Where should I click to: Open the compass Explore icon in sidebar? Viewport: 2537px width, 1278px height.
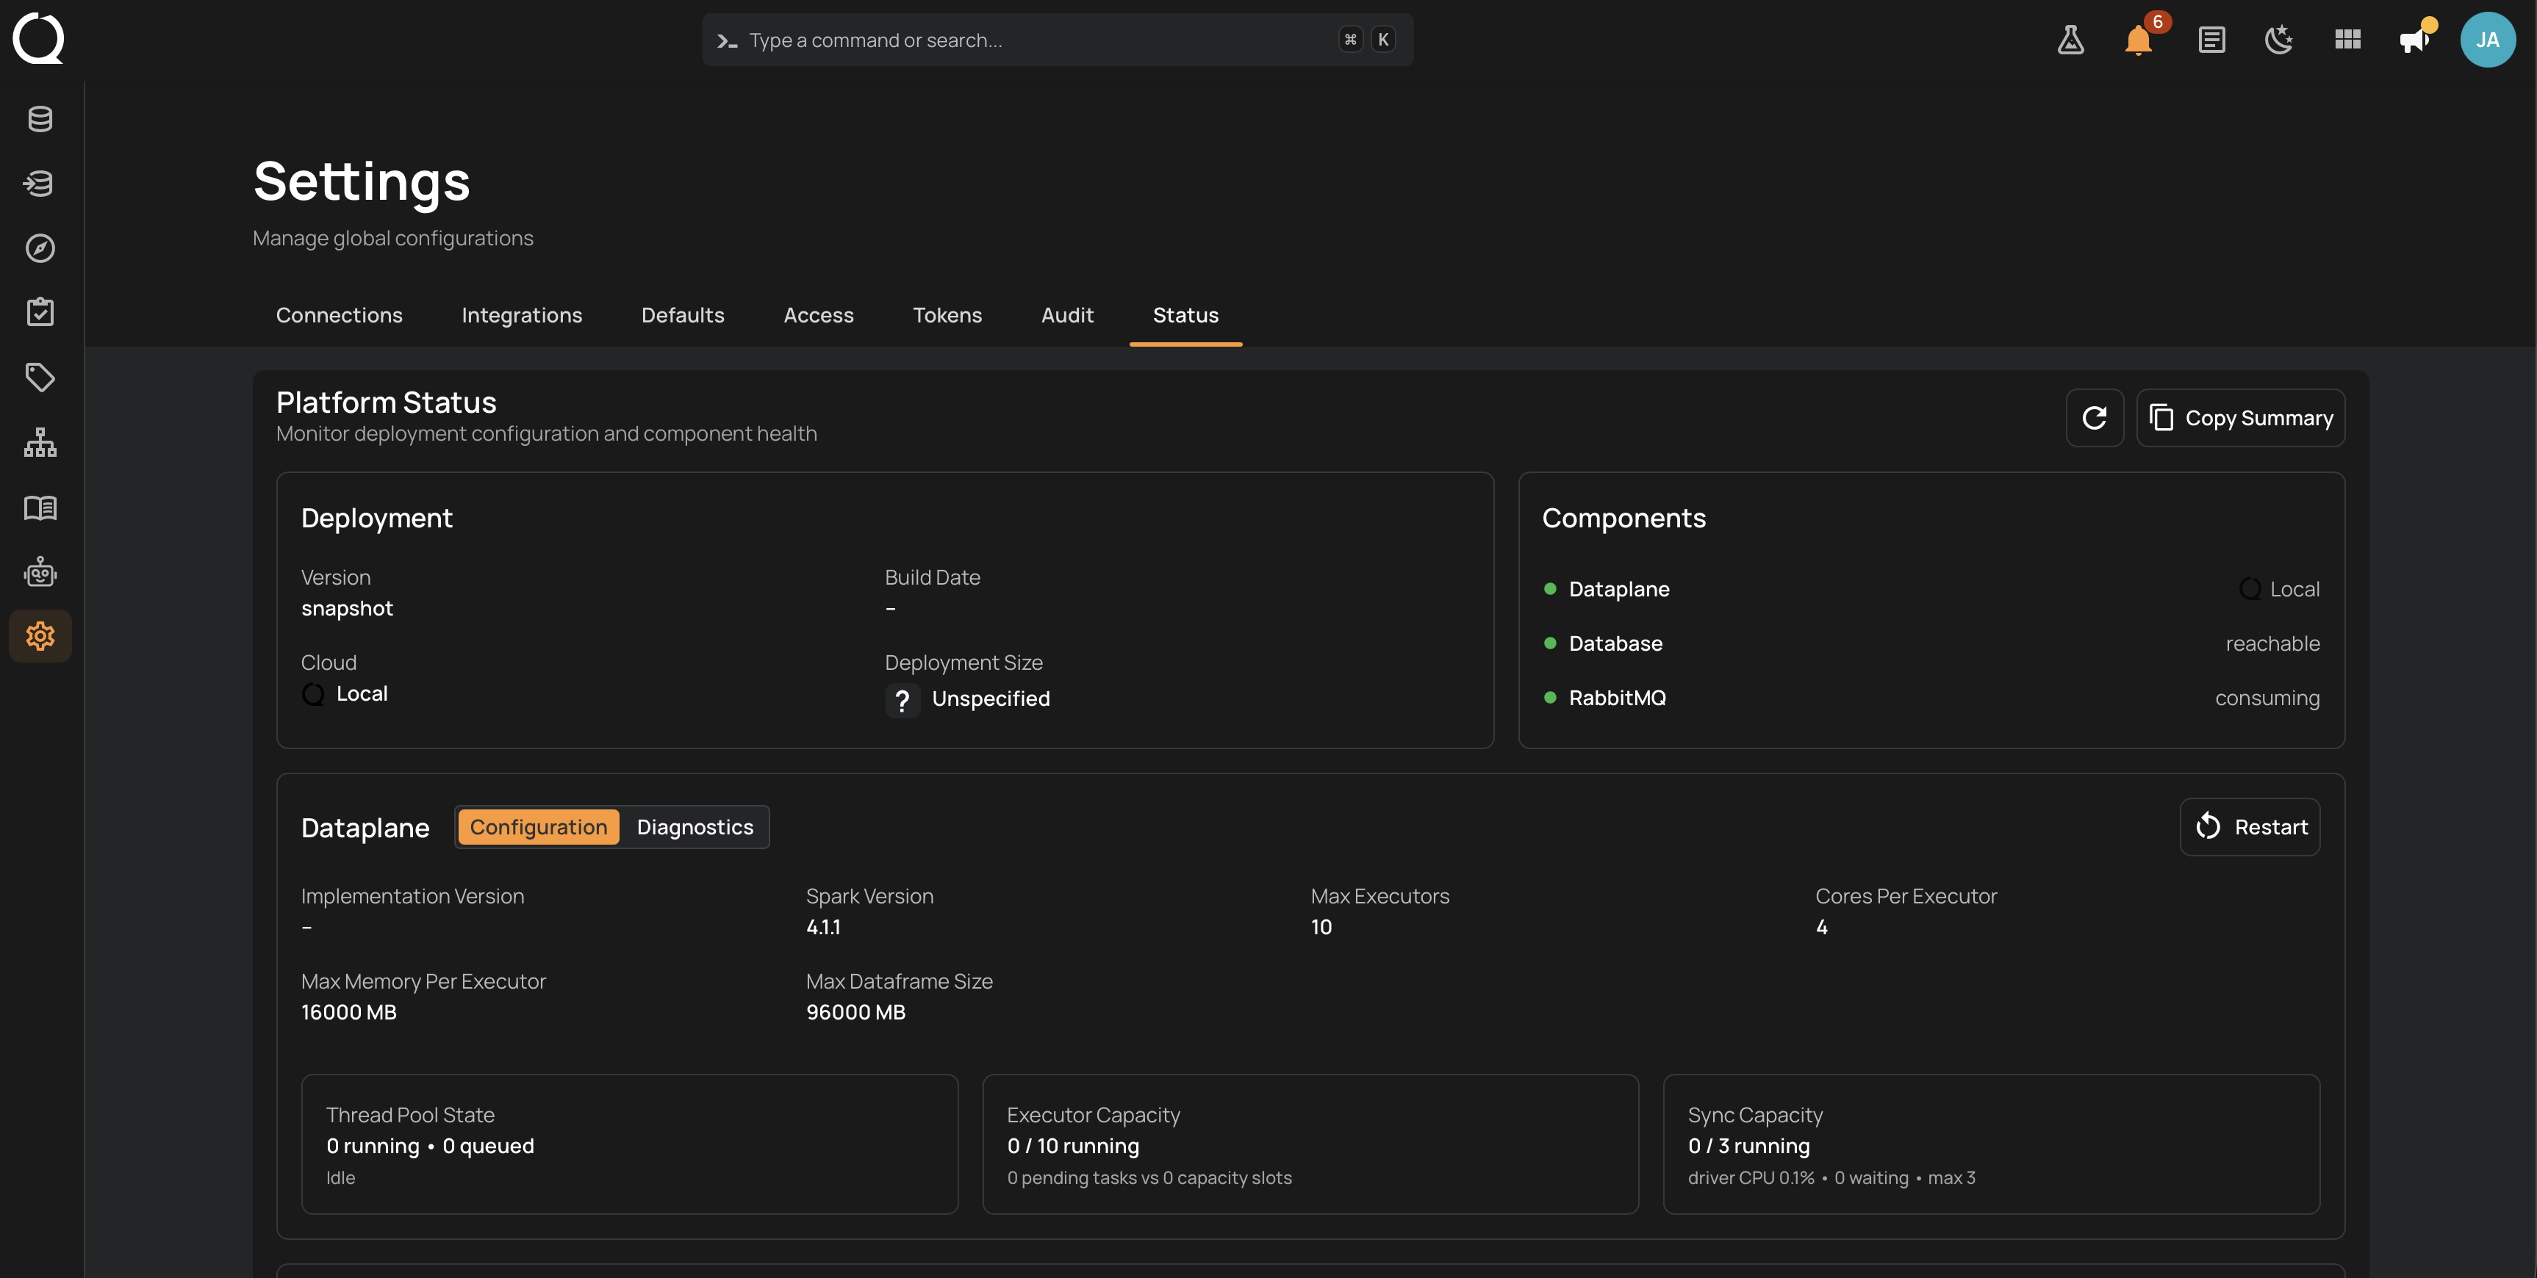40,248
